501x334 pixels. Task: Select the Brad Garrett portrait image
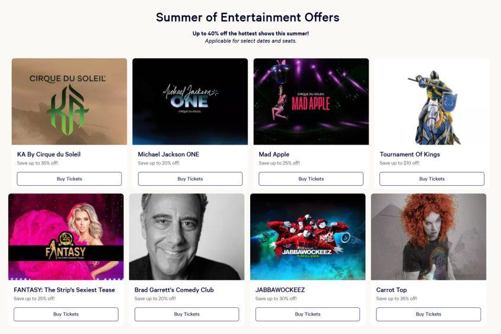[x=187, y=237]
